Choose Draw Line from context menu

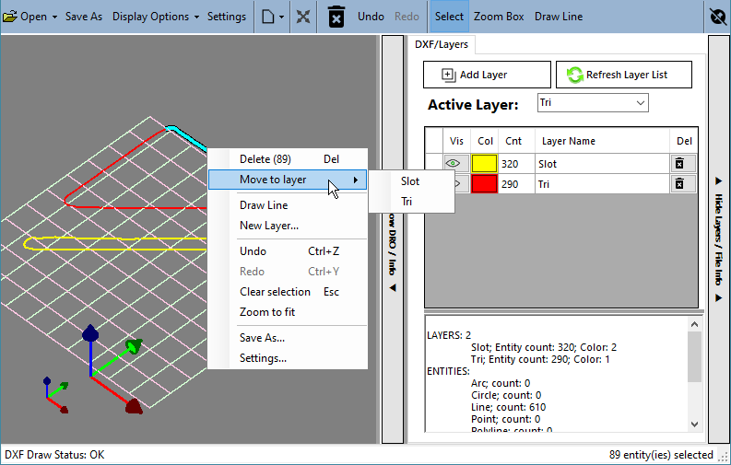click(x=288, y=205)
